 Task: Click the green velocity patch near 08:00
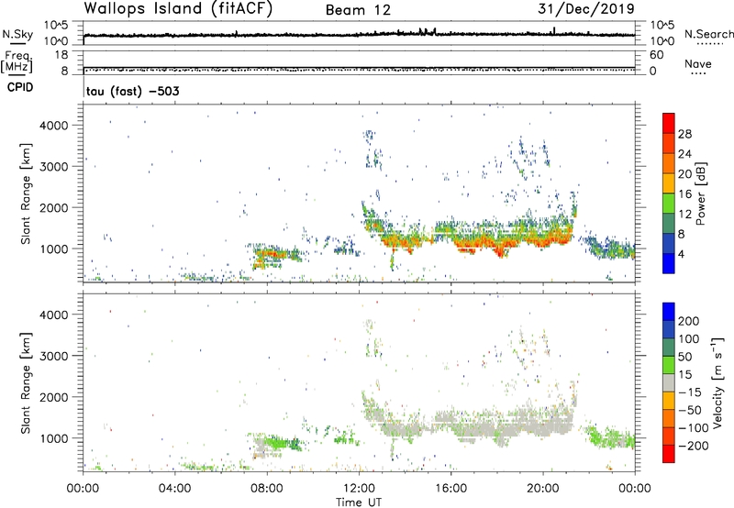(x=275, y=441)
